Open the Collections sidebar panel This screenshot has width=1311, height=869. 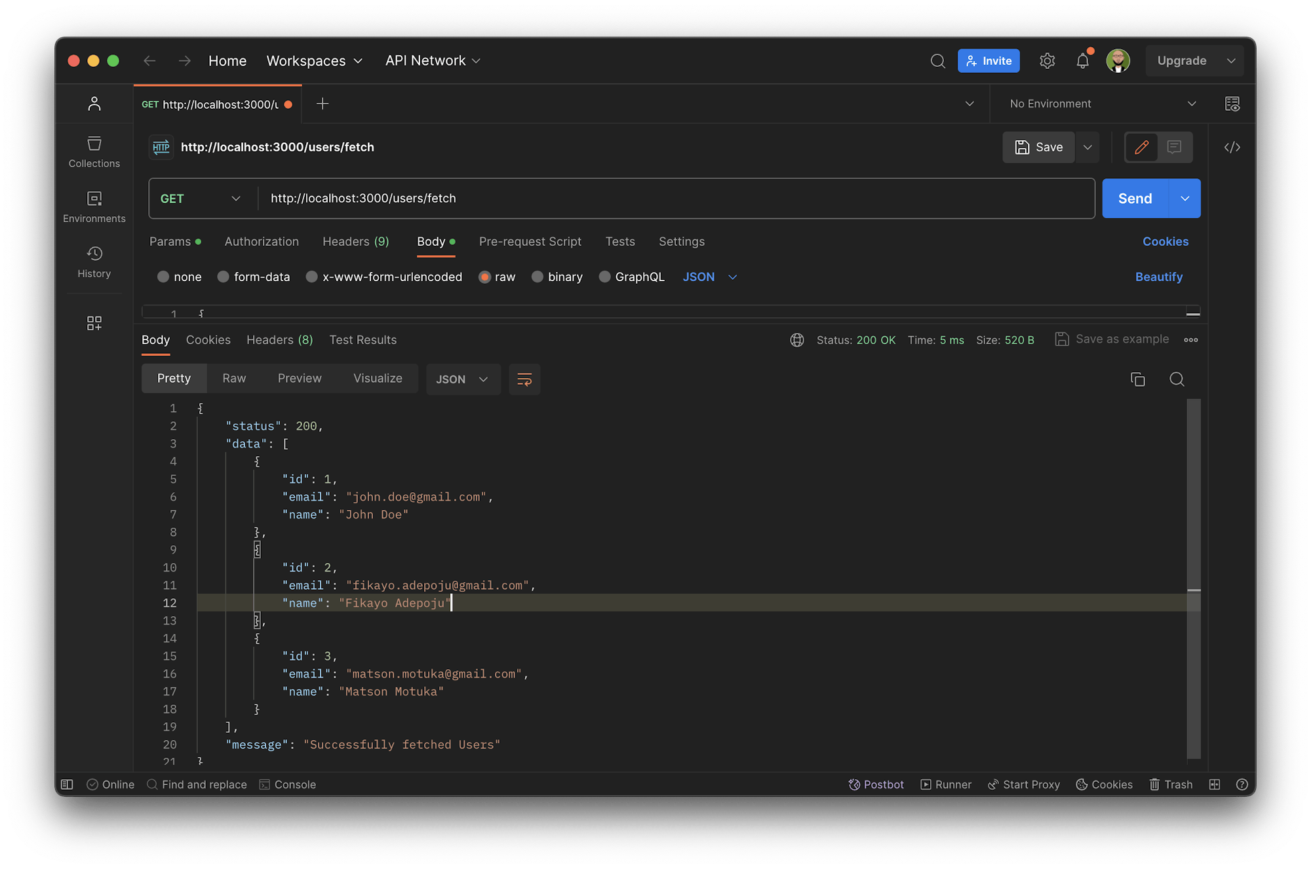point(94,152)
